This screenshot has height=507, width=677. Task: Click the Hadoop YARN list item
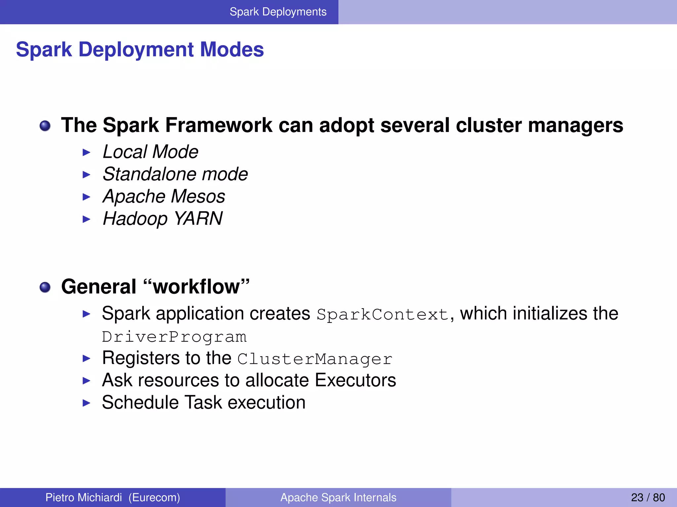point(163,219)
